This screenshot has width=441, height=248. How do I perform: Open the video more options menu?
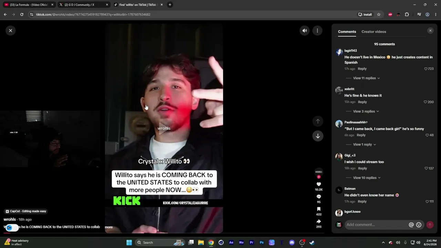point(317,31)
